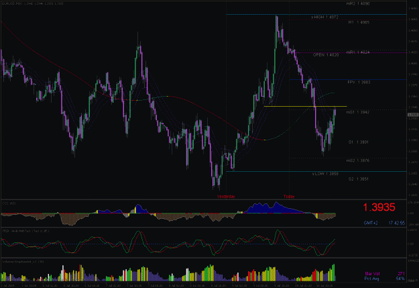Viewport: 419px width, 288px height.
Task: Click the mR2 1.4090 pivot label
Action: (358, 4)
